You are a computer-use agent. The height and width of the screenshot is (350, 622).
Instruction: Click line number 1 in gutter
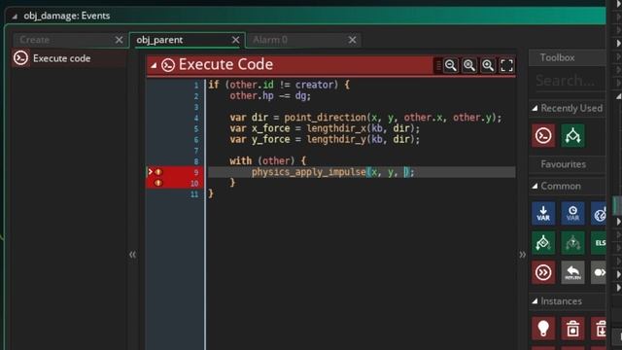pyautogui.click(x=196, y=85)
